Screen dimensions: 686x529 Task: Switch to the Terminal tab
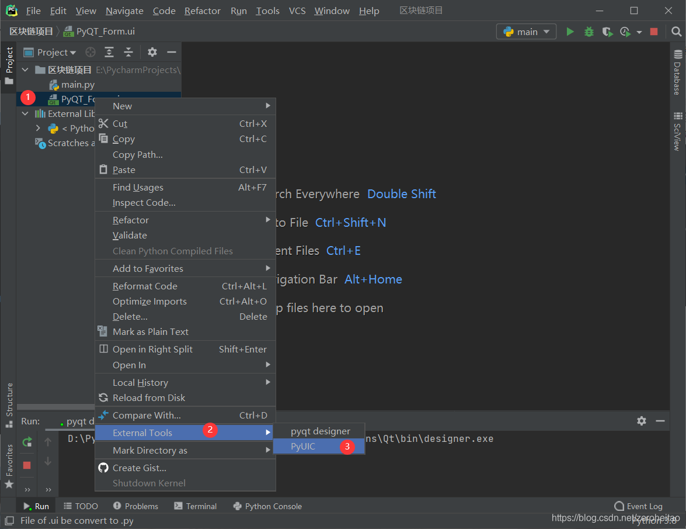click(x=195, y=506)
